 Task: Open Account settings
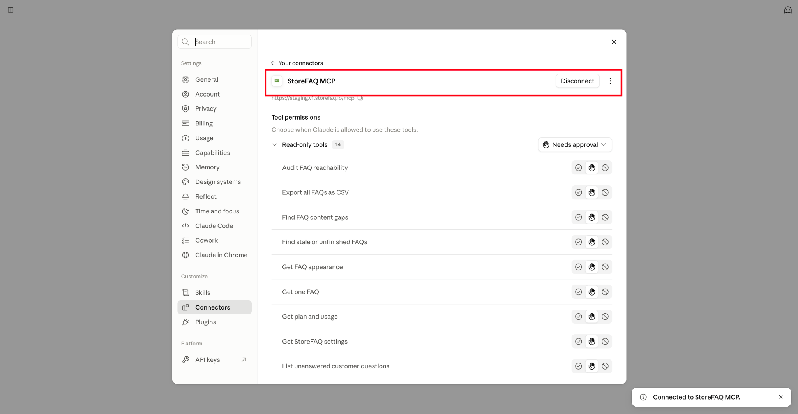214,94
